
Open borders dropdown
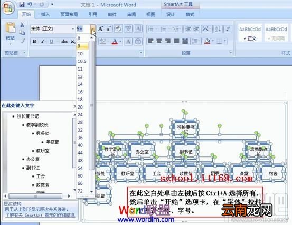[x=225, y=41]
